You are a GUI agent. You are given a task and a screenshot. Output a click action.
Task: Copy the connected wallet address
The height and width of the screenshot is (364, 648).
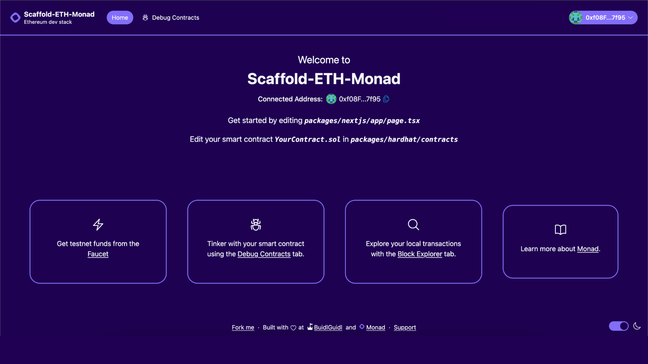point(386,99)
